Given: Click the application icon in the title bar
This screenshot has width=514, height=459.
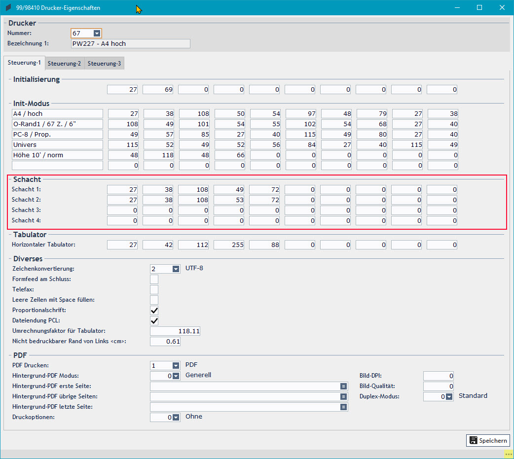Looking at the screenshot, I should tap(8, 7).
